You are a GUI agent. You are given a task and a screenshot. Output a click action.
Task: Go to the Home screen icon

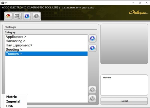click(8, 16)
